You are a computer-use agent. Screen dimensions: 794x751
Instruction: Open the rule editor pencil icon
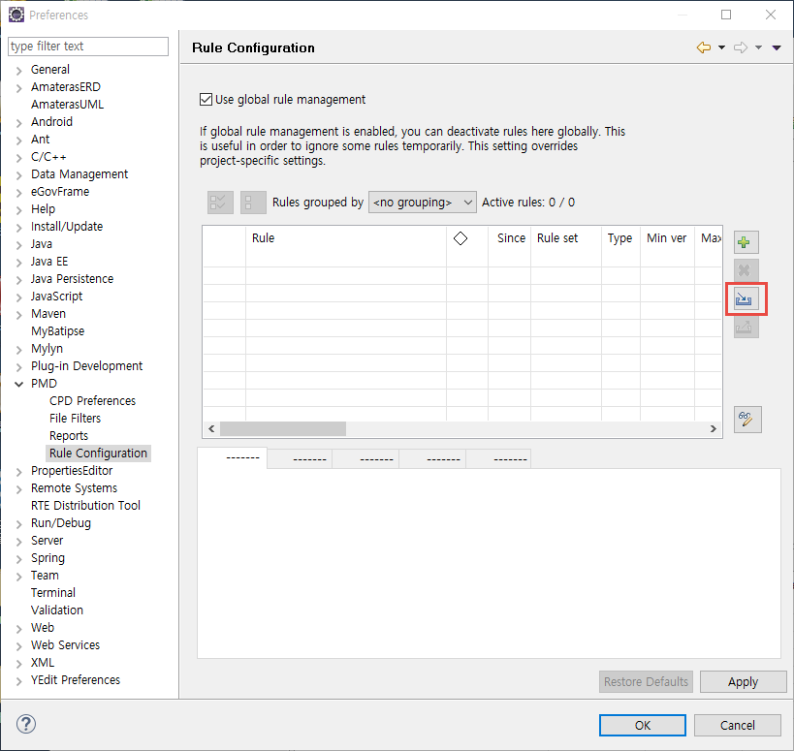[746, 419]
